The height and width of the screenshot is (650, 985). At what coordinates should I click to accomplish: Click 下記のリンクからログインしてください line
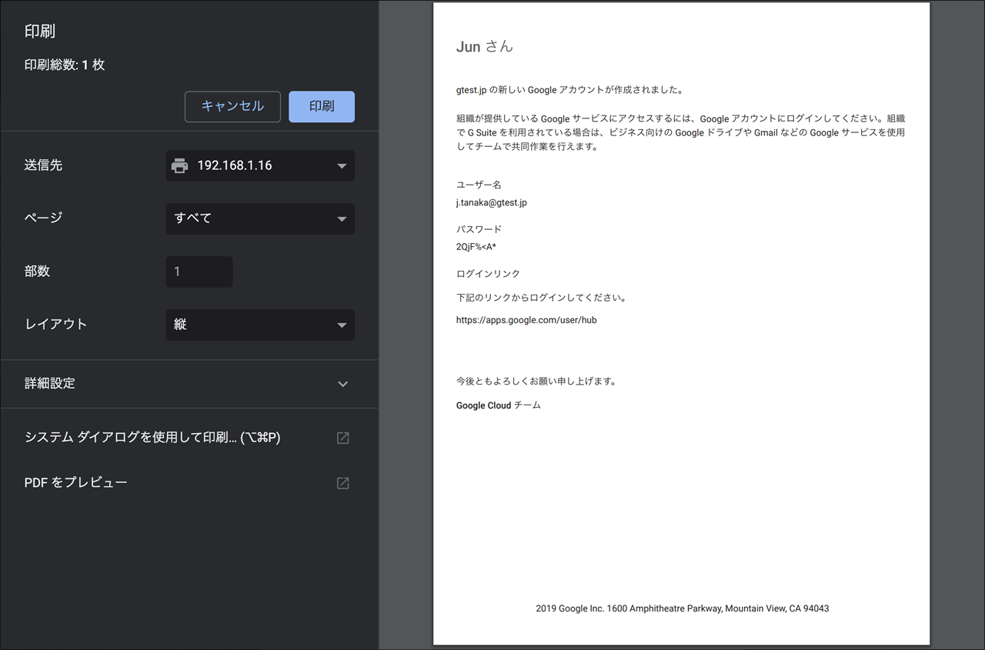(541, 298)
